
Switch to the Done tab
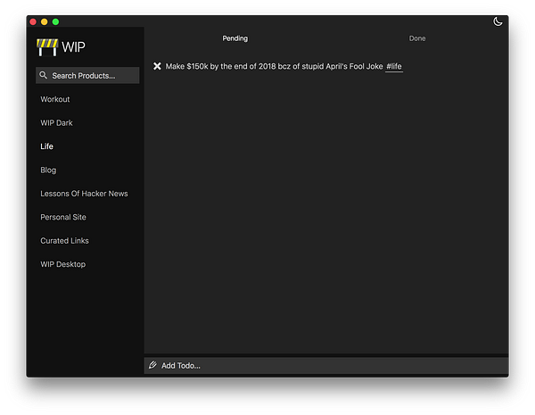[417, 38]
